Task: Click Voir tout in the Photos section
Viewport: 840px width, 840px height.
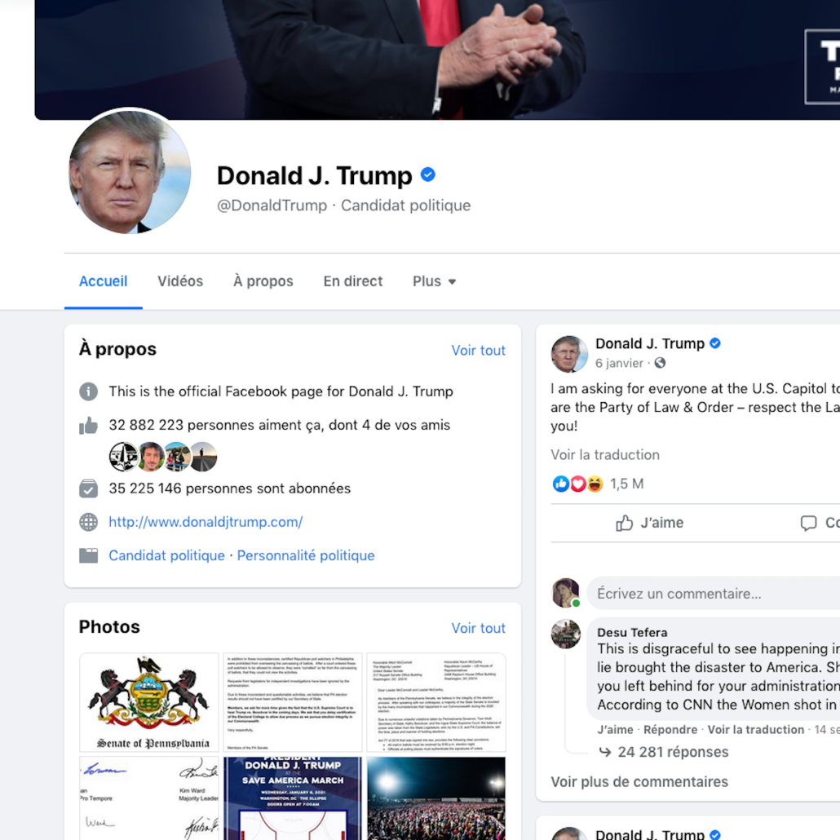Action: (x=479, y=628)
